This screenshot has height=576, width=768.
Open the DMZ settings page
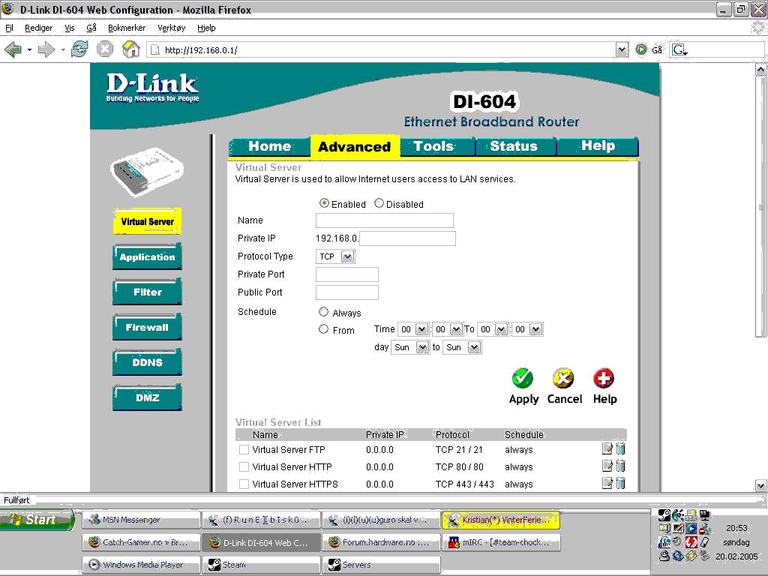point(147,397)
